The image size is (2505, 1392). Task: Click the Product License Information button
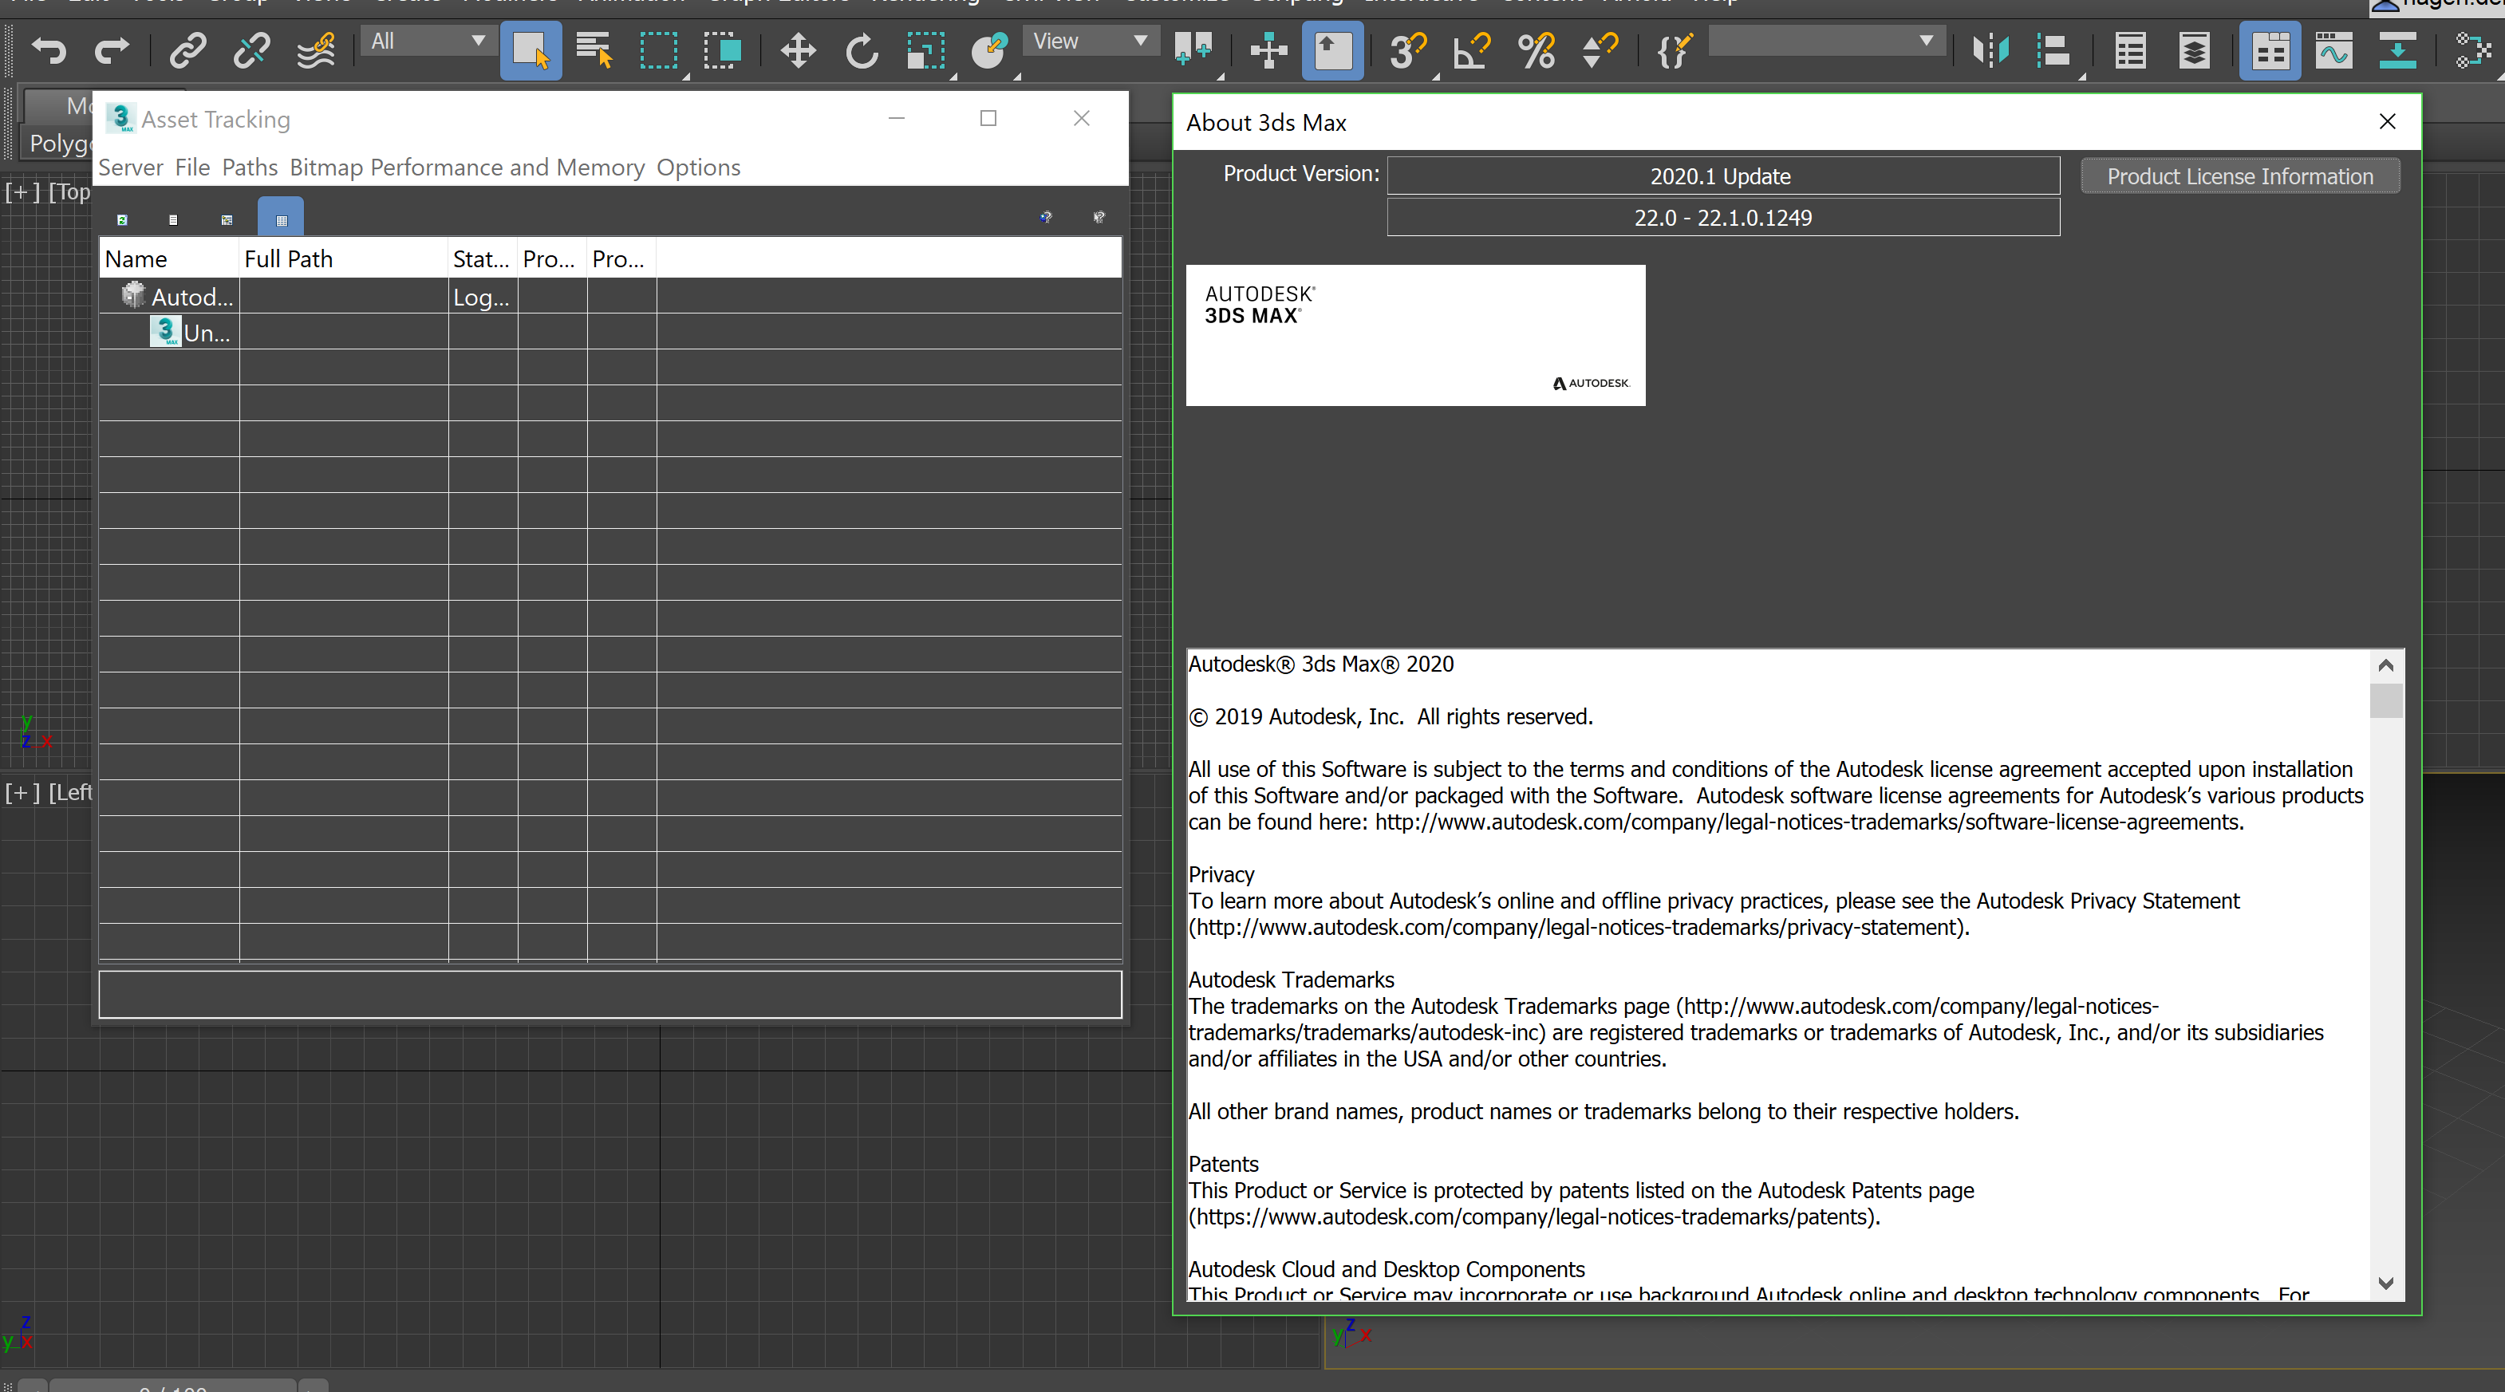(x=2239, y=176)
